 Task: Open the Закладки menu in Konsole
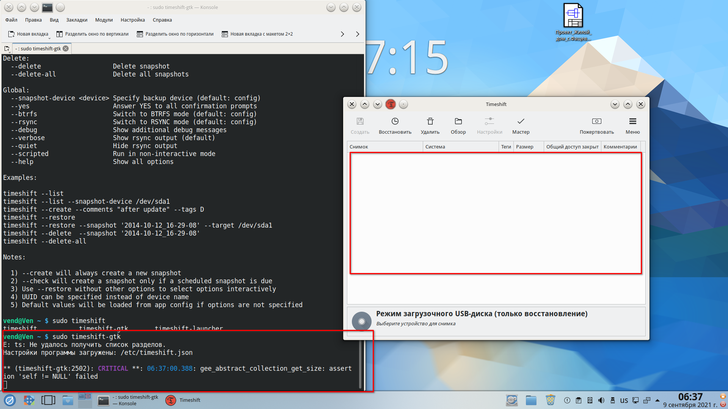[x=77, y=20]
